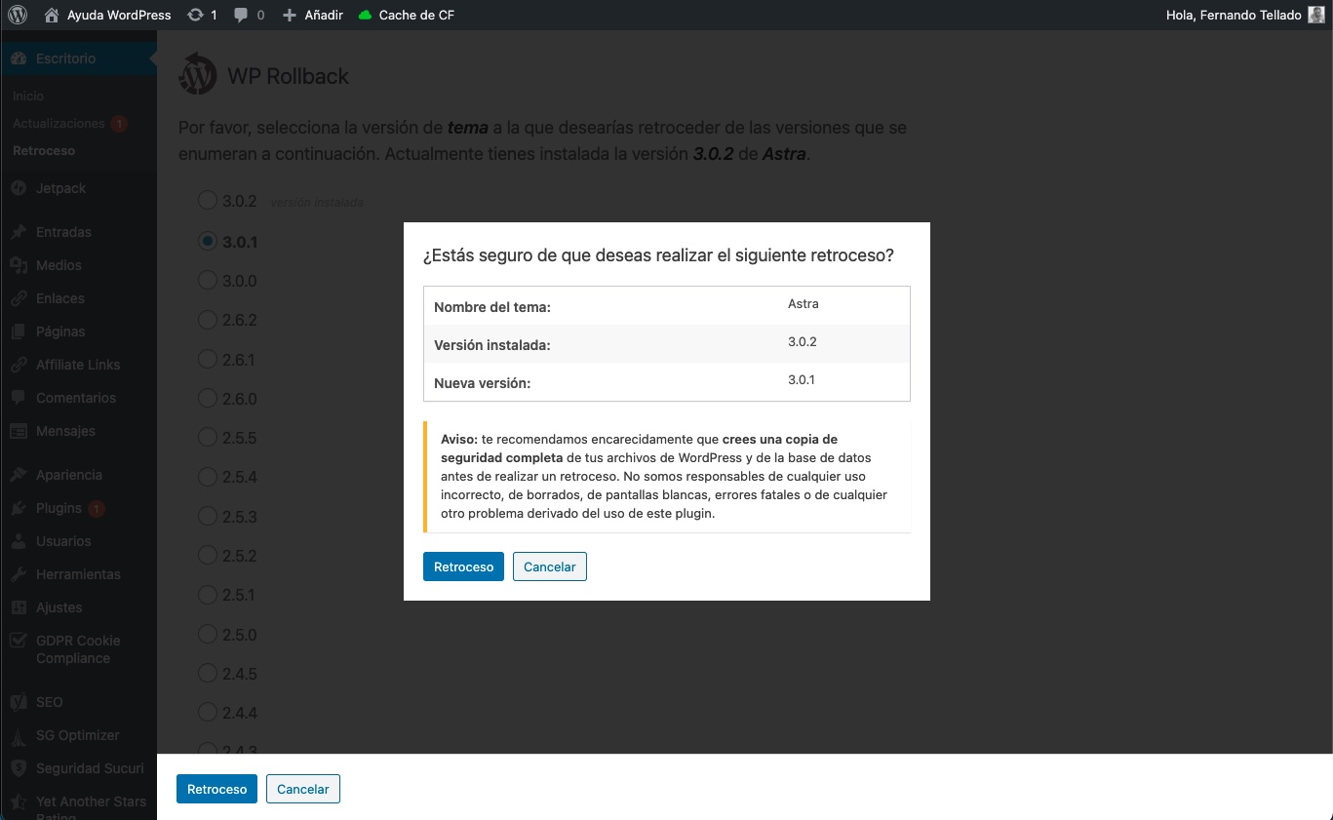Click the Astra theme name value
The height and width of the screenshot is (820, 1333).
pyautogui.click(x=803, y=304)
